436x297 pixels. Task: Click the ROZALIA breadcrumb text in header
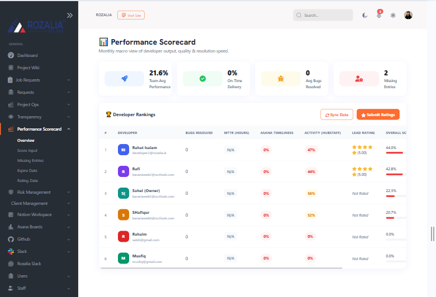tap(104, 15)
